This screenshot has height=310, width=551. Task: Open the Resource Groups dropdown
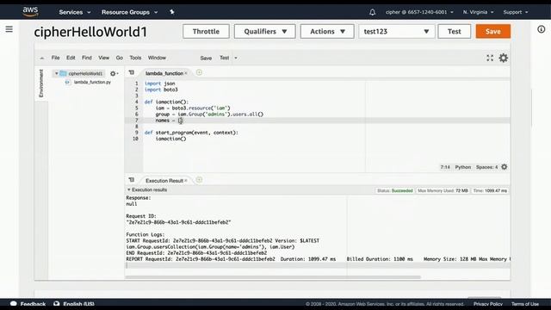pyautogui.click(x=129, y=12)
